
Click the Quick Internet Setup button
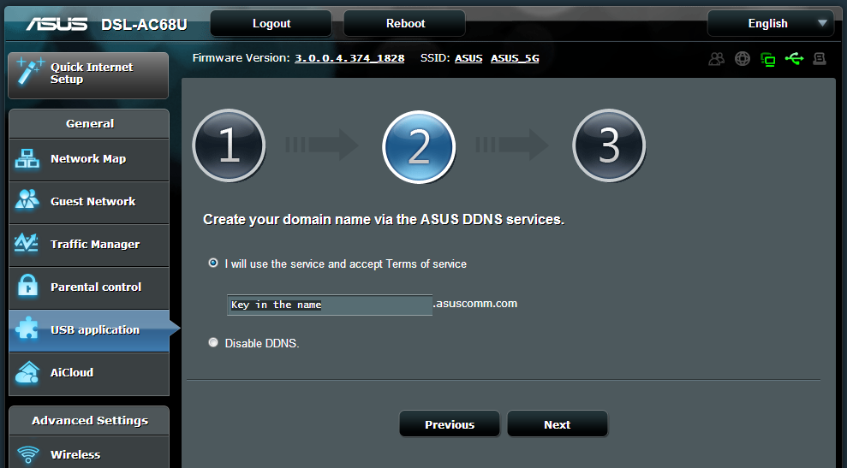click(x=88, y=75)
